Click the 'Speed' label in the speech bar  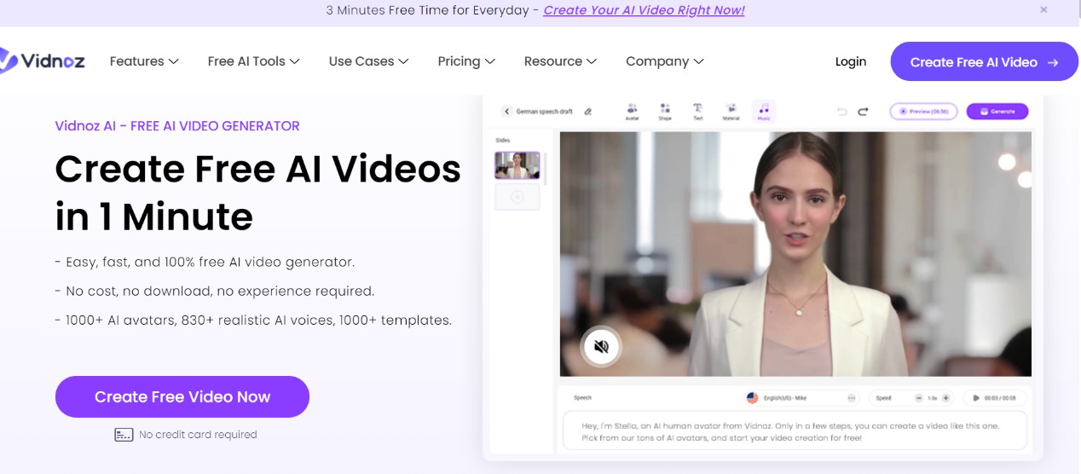pos(883,398)
